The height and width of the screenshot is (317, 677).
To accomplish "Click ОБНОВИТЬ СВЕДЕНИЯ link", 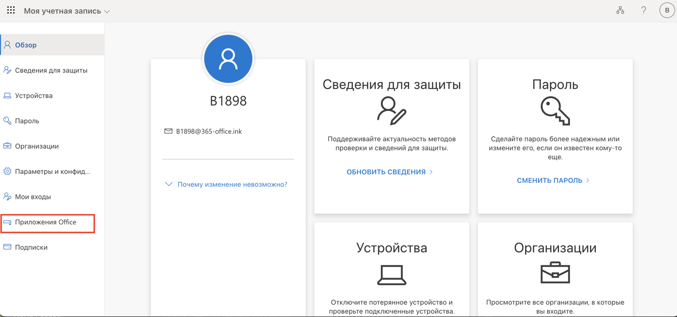I will coord(386,172).
